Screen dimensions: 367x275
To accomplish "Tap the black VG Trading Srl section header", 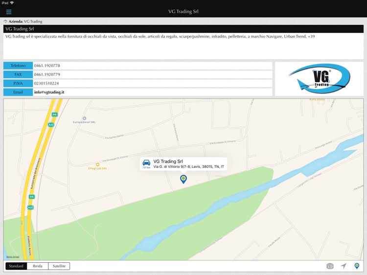I will point(183,29).
